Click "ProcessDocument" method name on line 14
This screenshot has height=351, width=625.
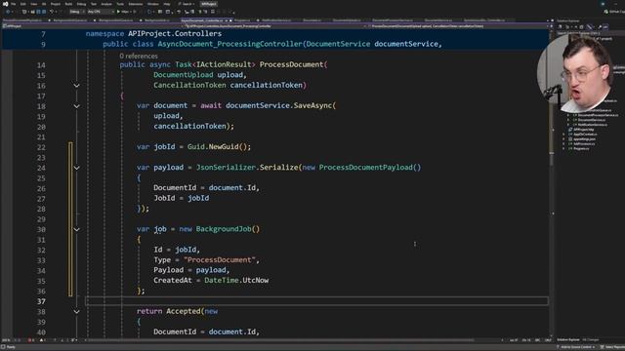pos(291,64)
